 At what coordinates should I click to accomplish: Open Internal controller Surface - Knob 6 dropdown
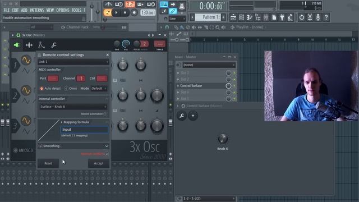[73, 107]
